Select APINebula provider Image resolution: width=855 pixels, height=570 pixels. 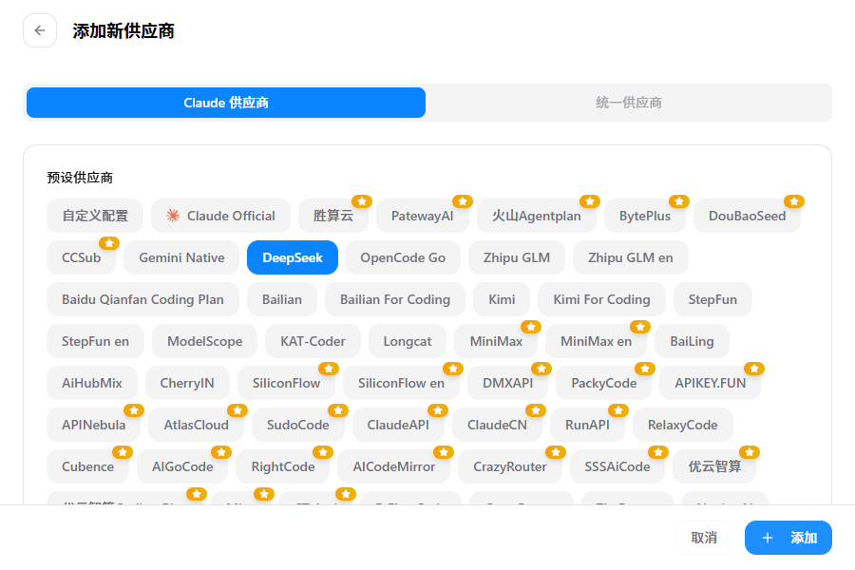(x=94, y=425)
